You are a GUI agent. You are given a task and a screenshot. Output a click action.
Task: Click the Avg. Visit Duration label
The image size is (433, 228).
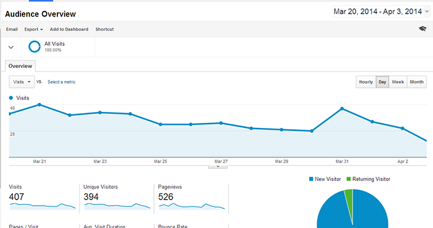click(x=105, y=226)
